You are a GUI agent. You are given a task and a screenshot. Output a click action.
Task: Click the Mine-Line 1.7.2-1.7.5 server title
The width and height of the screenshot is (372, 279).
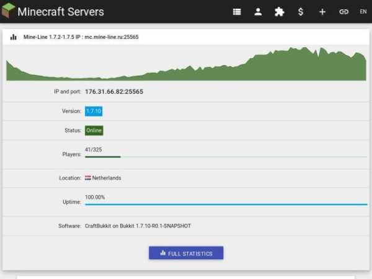click(x=81, y=37)
